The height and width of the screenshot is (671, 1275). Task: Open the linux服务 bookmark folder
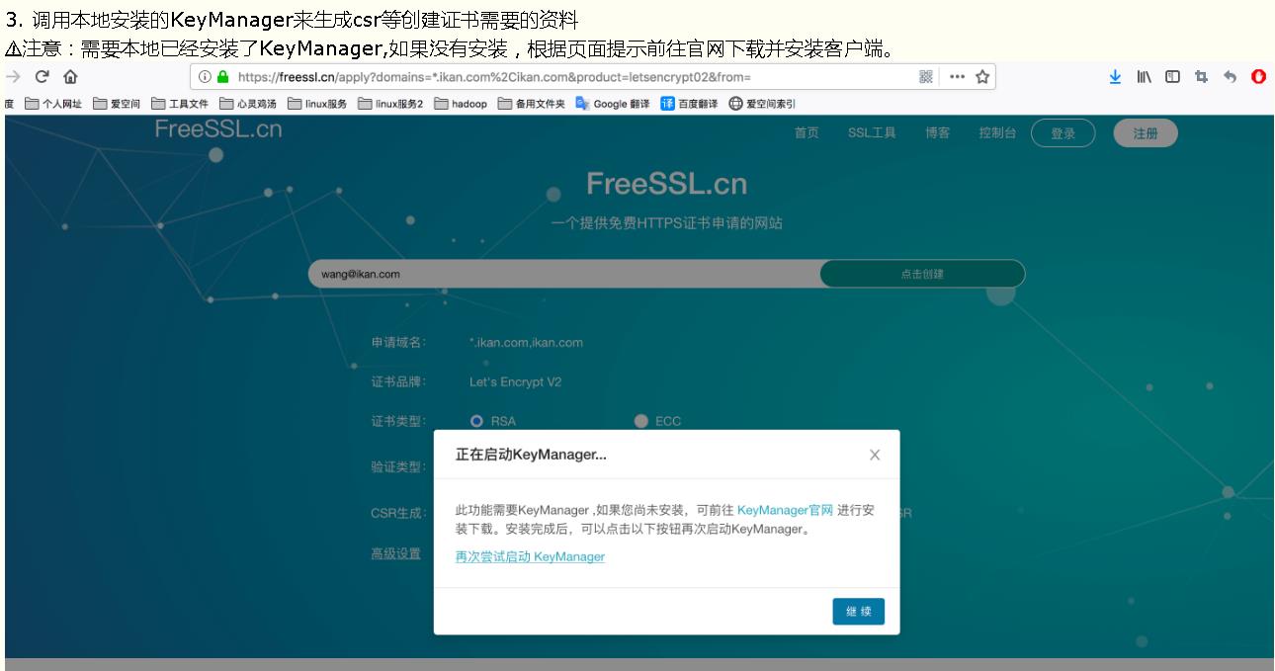coord(317,104)
